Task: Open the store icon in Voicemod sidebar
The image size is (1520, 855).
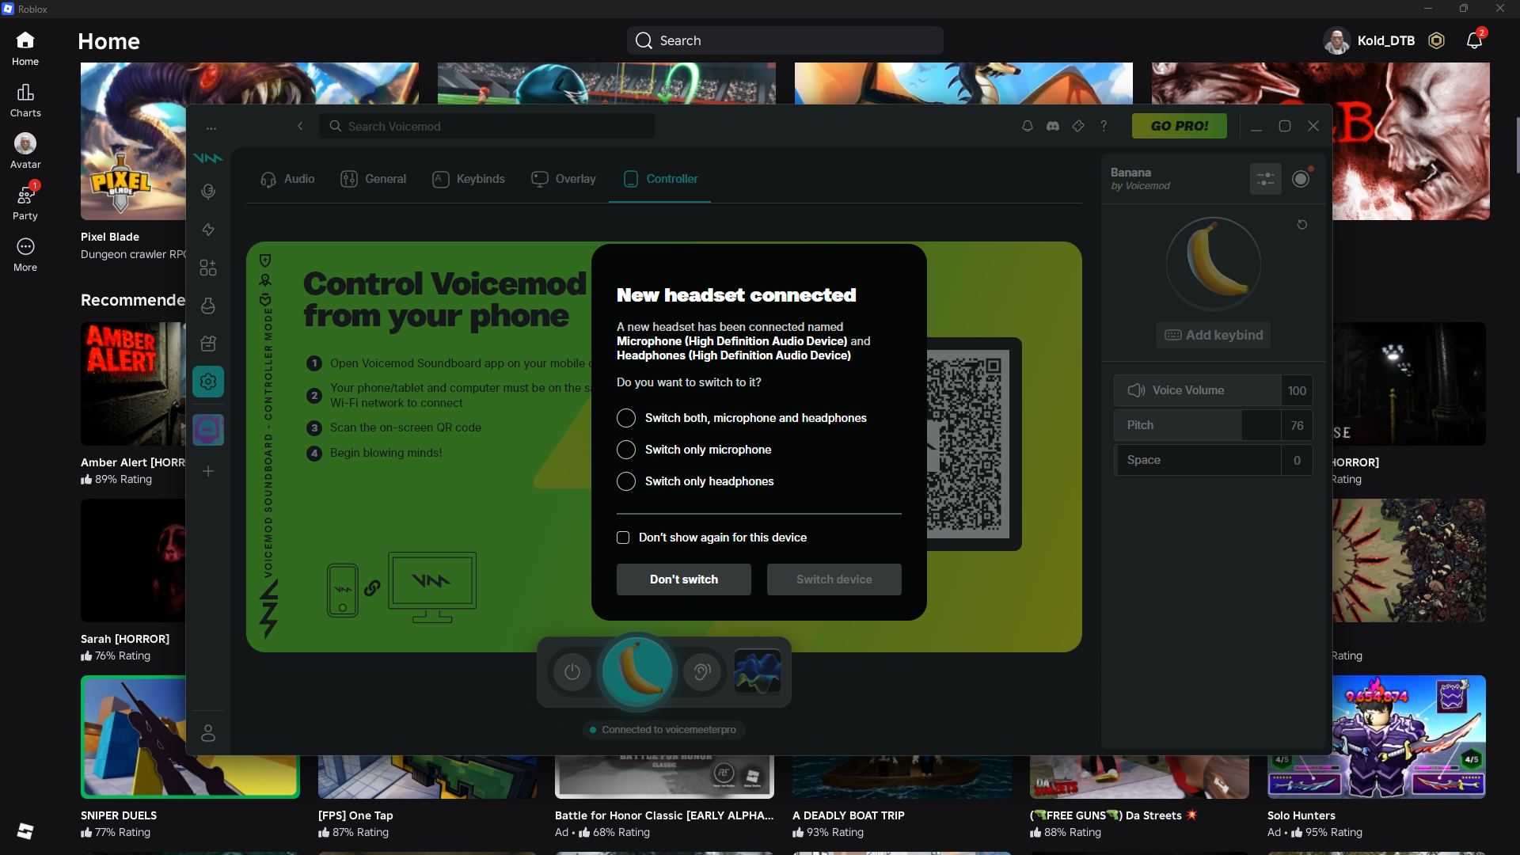Action: [x=208, y=344]
